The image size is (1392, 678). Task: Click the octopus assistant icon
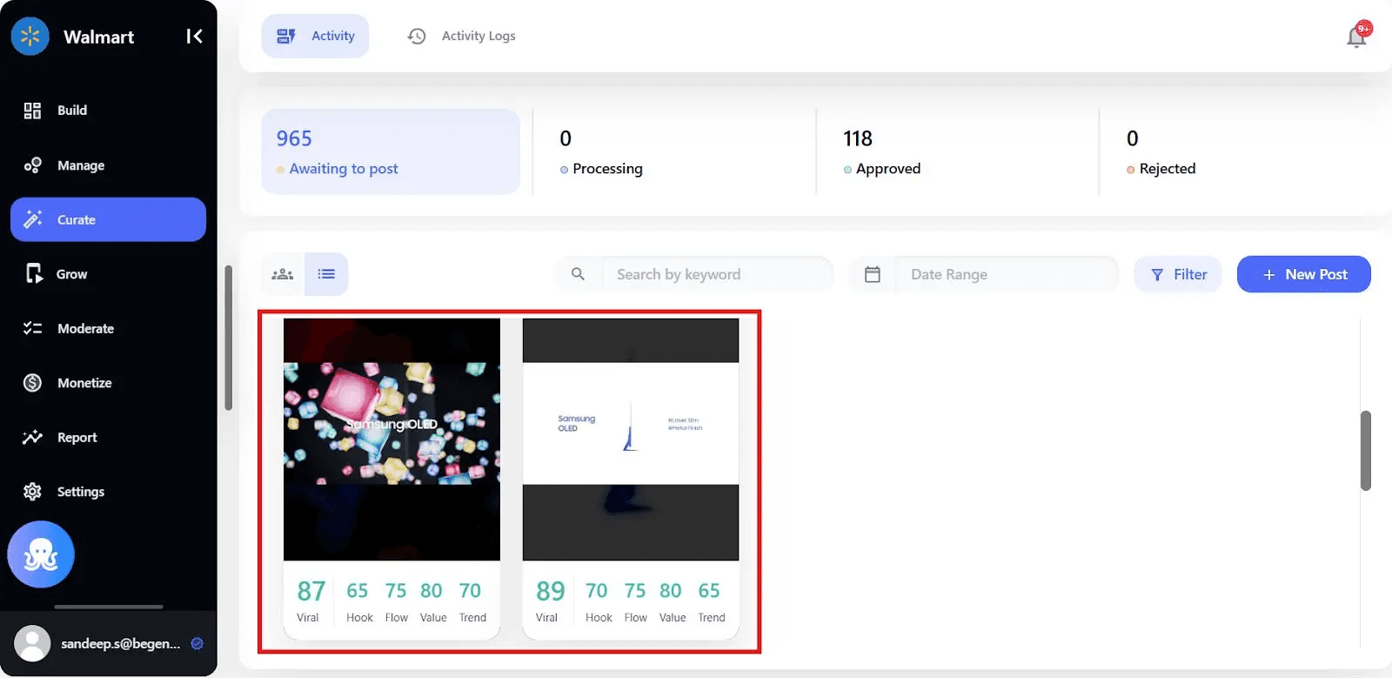[41, 554]
